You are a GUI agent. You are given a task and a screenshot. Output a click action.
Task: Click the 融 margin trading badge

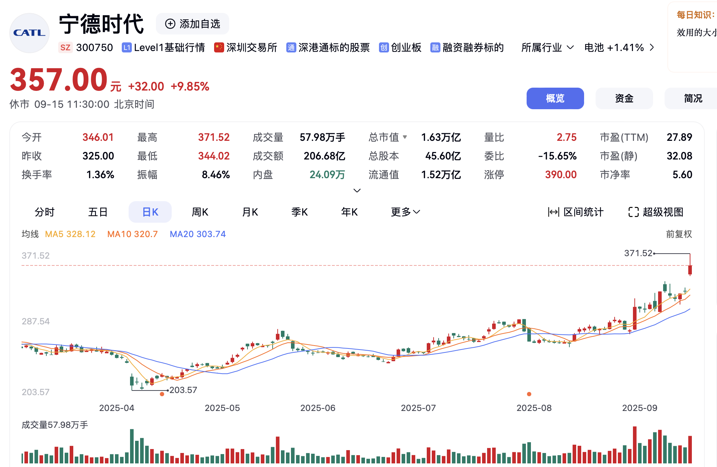[x=435, y=47]
